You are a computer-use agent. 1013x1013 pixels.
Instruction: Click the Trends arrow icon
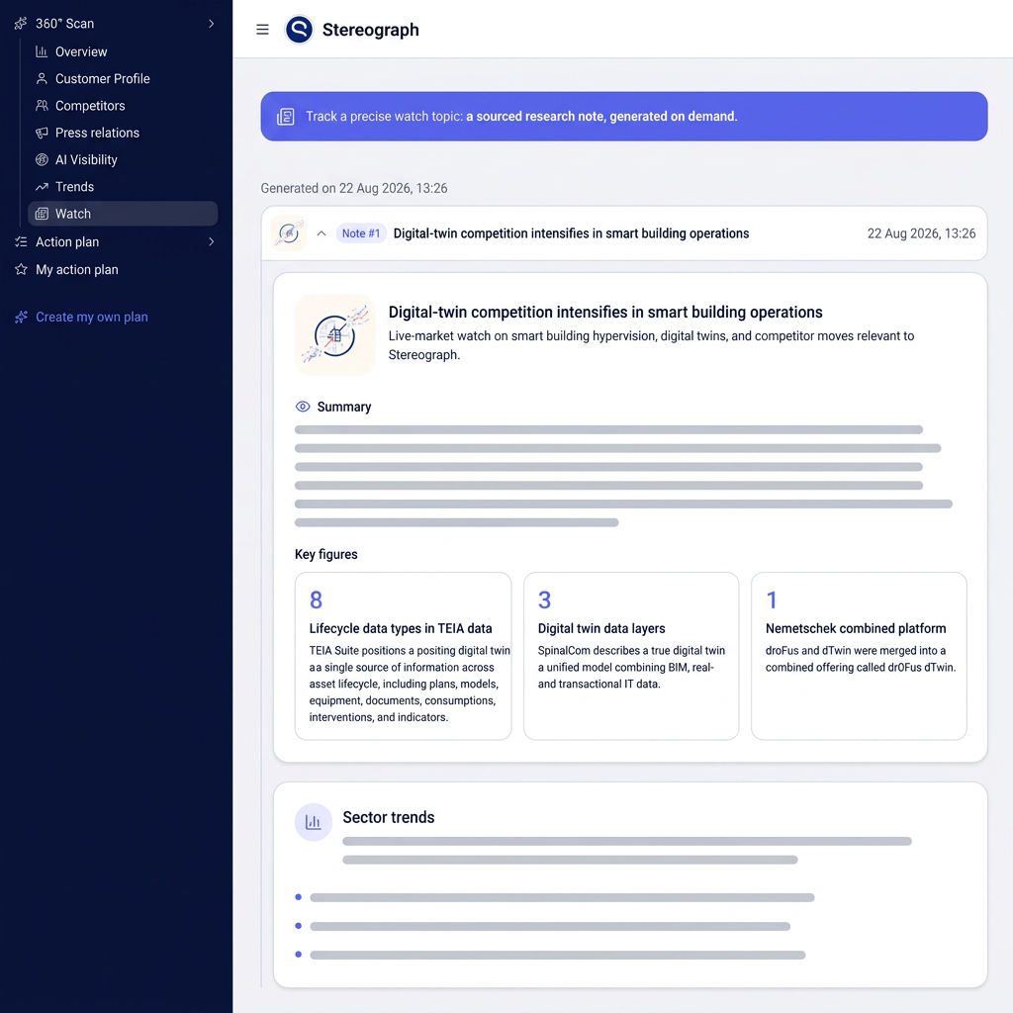[42, 187]
